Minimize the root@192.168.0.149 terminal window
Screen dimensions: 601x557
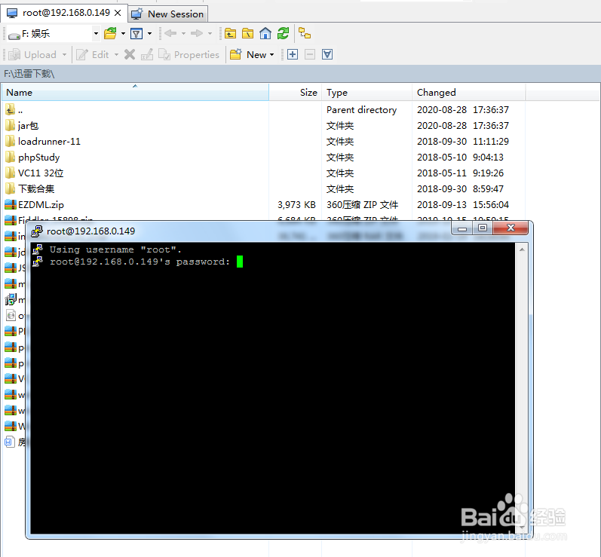462,228
